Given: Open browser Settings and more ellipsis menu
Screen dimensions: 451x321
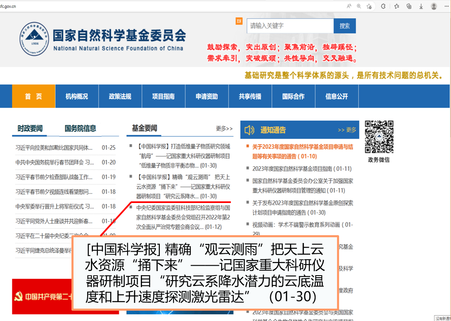Looking at the screenshot, I should [x=446, y=6].
